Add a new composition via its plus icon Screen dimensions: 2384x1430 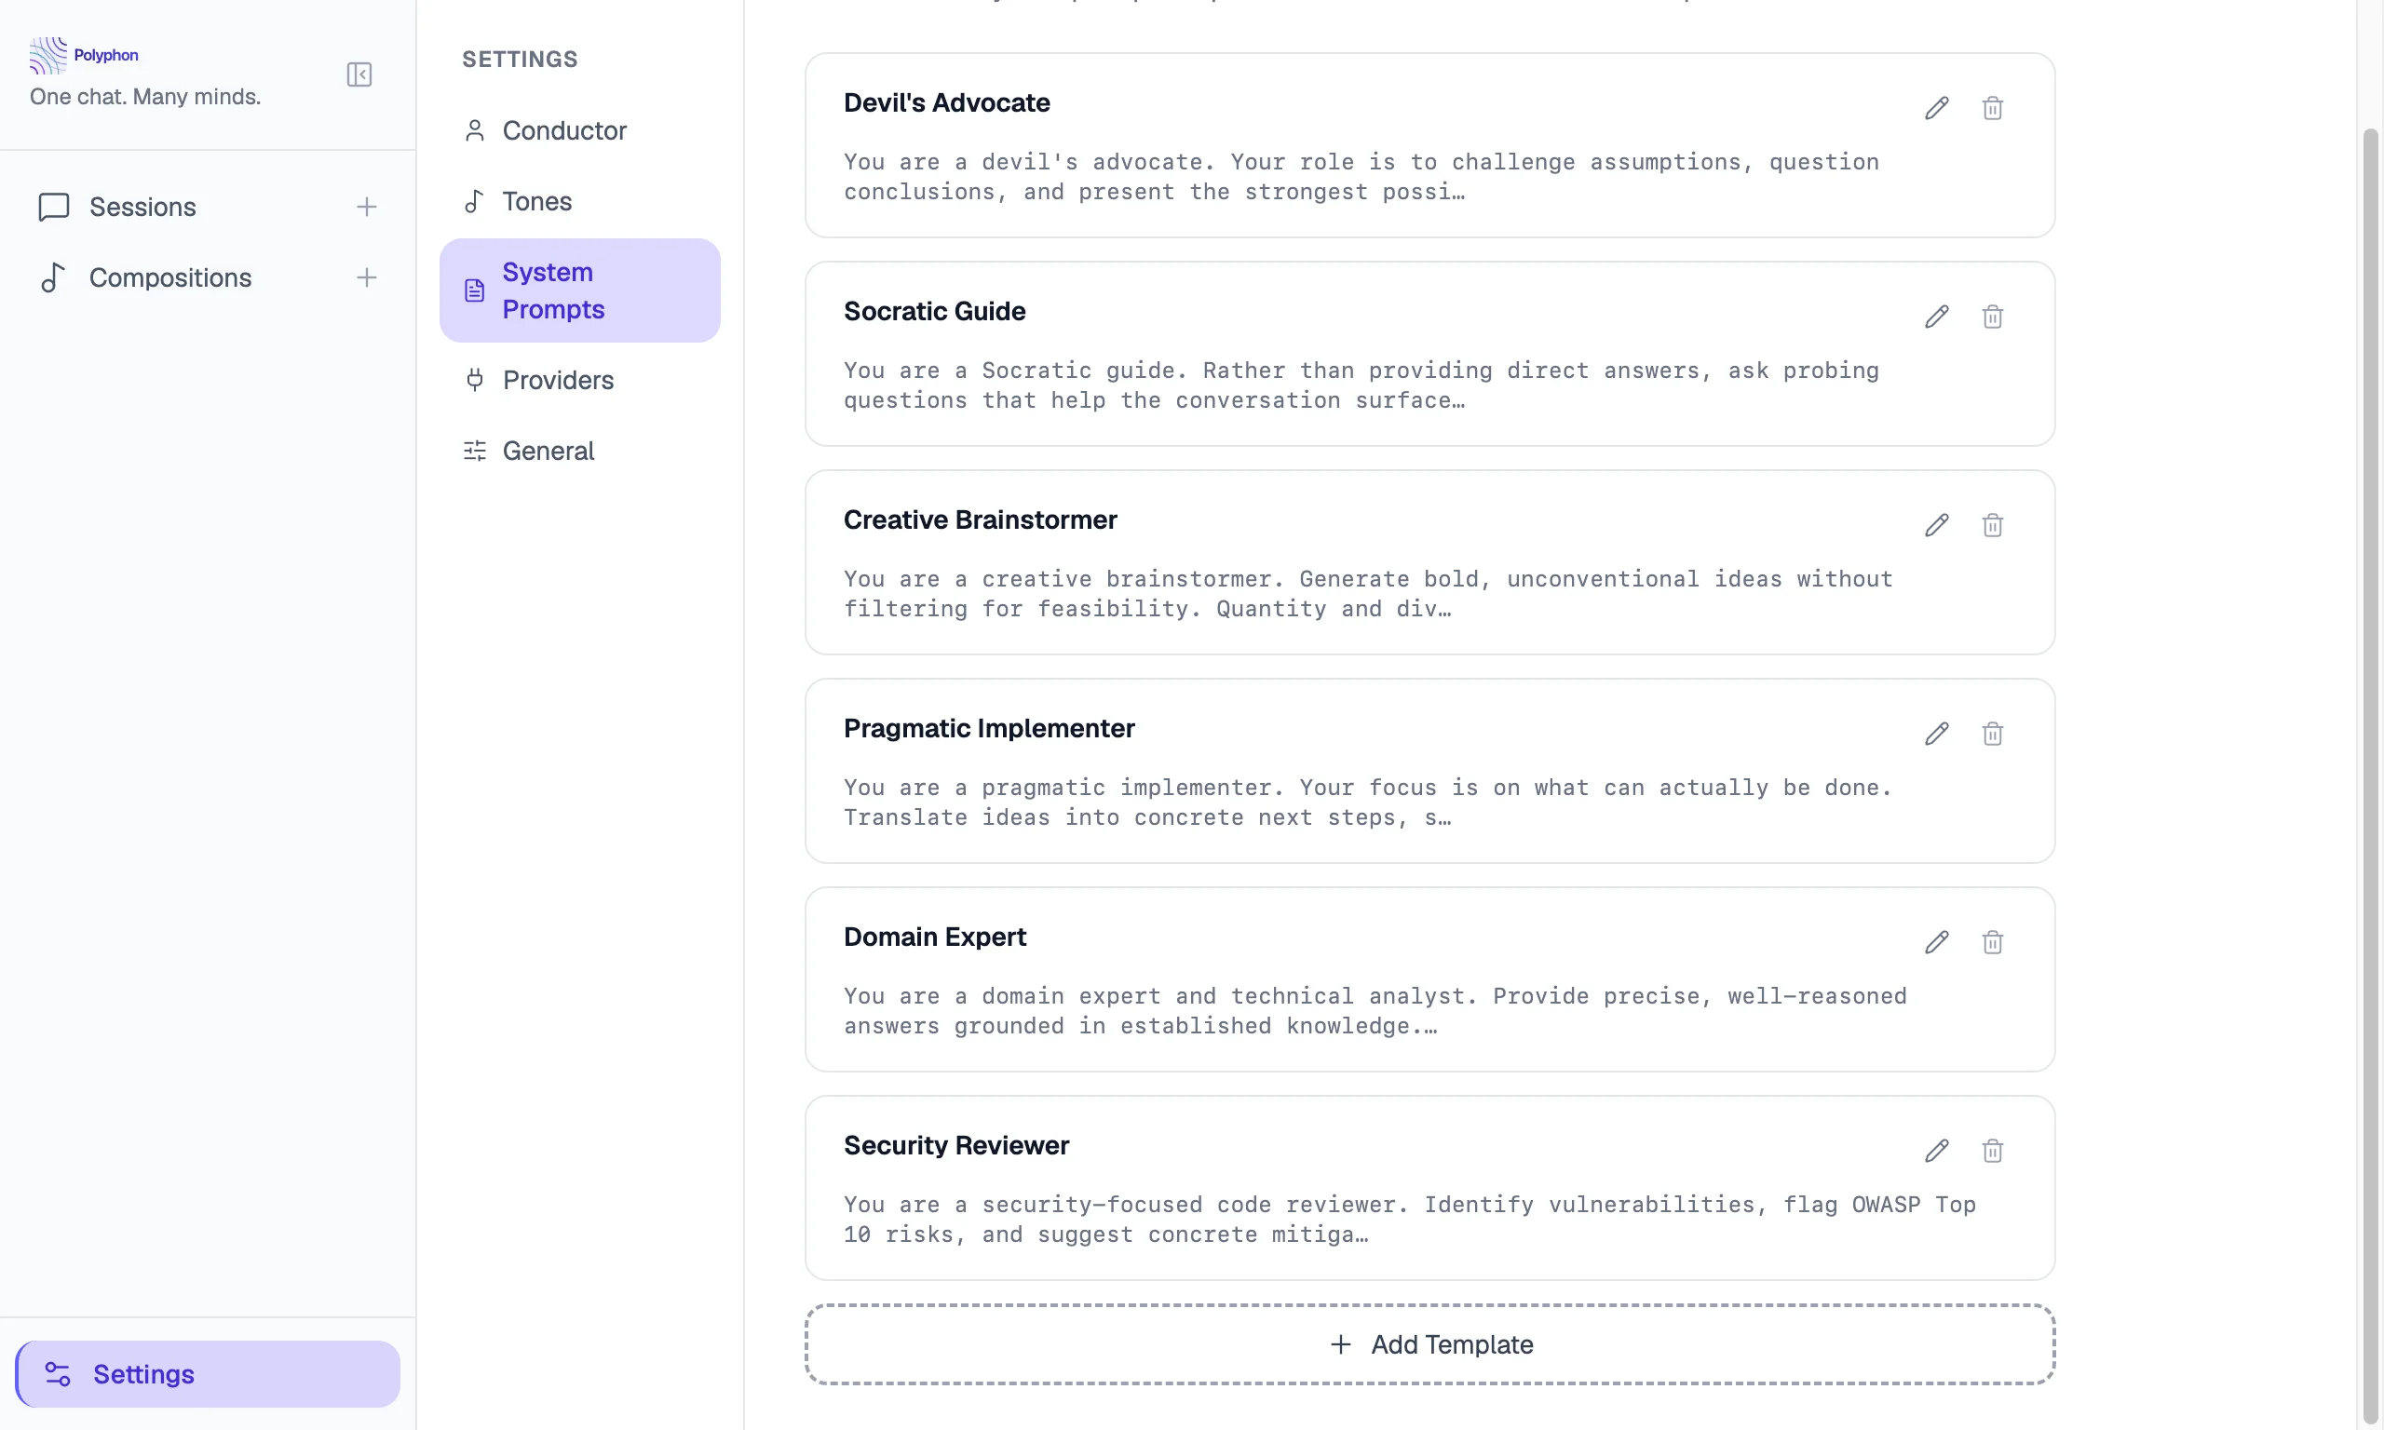367,277
